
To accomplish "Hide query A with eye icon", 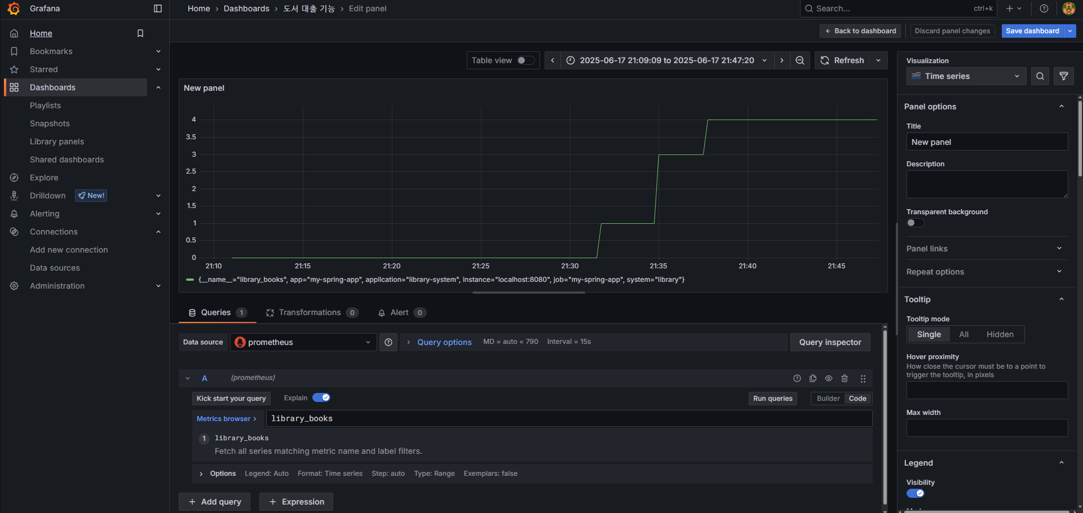I will pos(829,378).
